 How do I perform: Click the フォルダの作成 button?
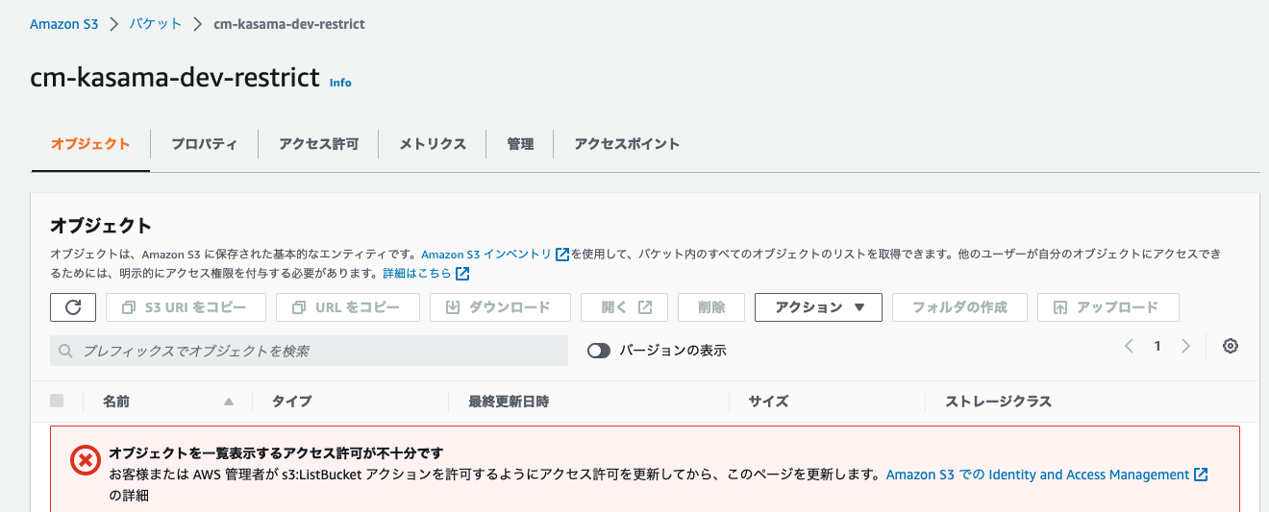pos(959,307)
